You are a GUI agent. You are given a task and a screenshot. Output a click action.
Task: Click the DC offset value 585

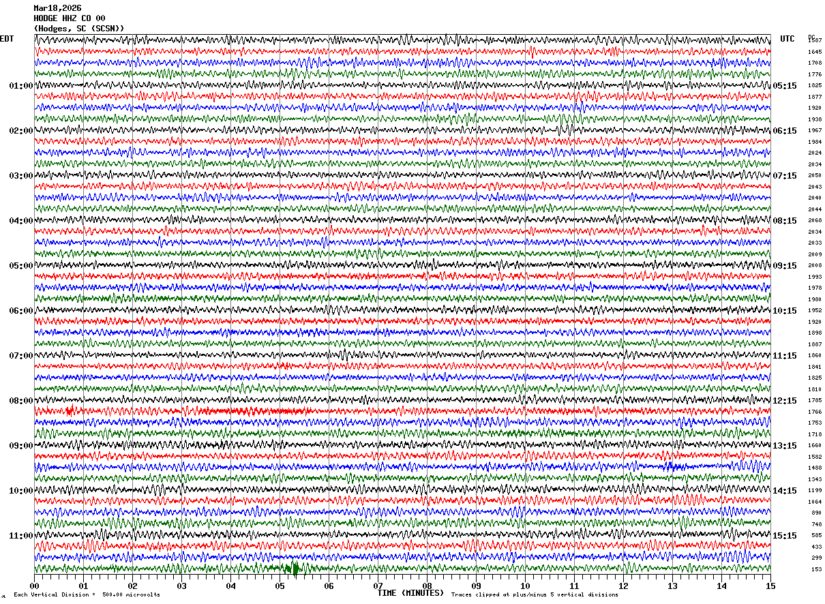pyautogui.click(x=816, y=536)
